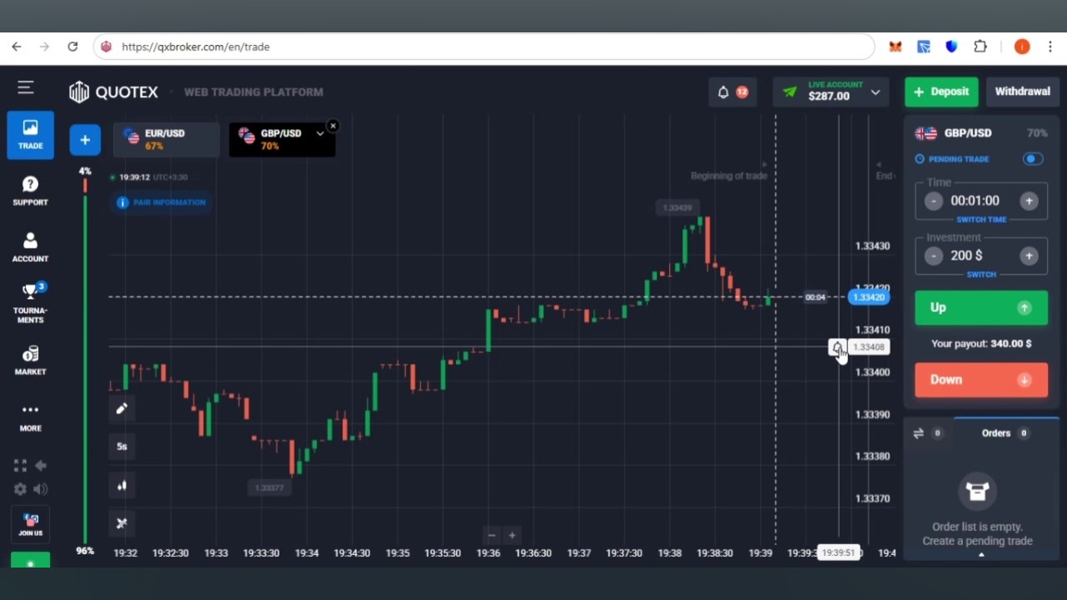Open the Orders tab
The image size is (1067, 600).
[x=1005, y=433]
